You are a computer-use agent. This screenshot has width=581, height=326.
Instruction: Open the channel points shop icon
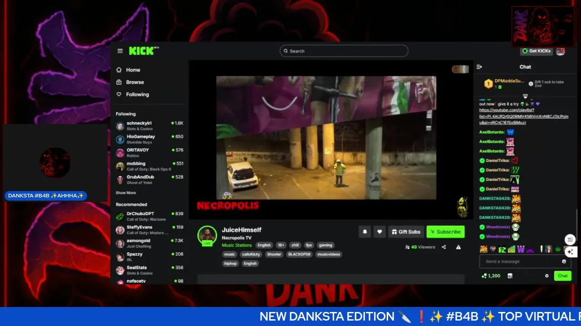tap(510, 276)
